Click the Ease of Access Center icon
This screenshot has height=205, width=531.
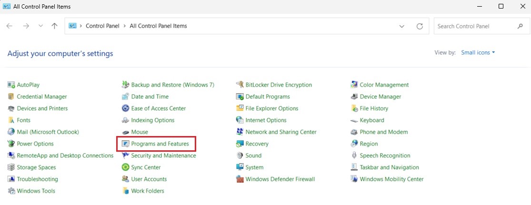click(126, 108)
